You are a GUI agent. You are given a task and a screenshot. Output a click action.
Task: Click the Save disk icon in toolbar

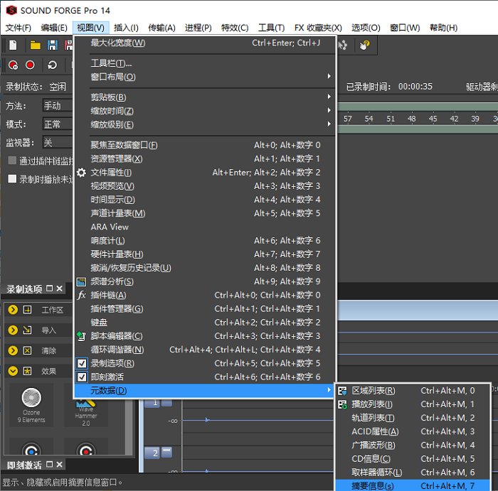pos(53,45)
